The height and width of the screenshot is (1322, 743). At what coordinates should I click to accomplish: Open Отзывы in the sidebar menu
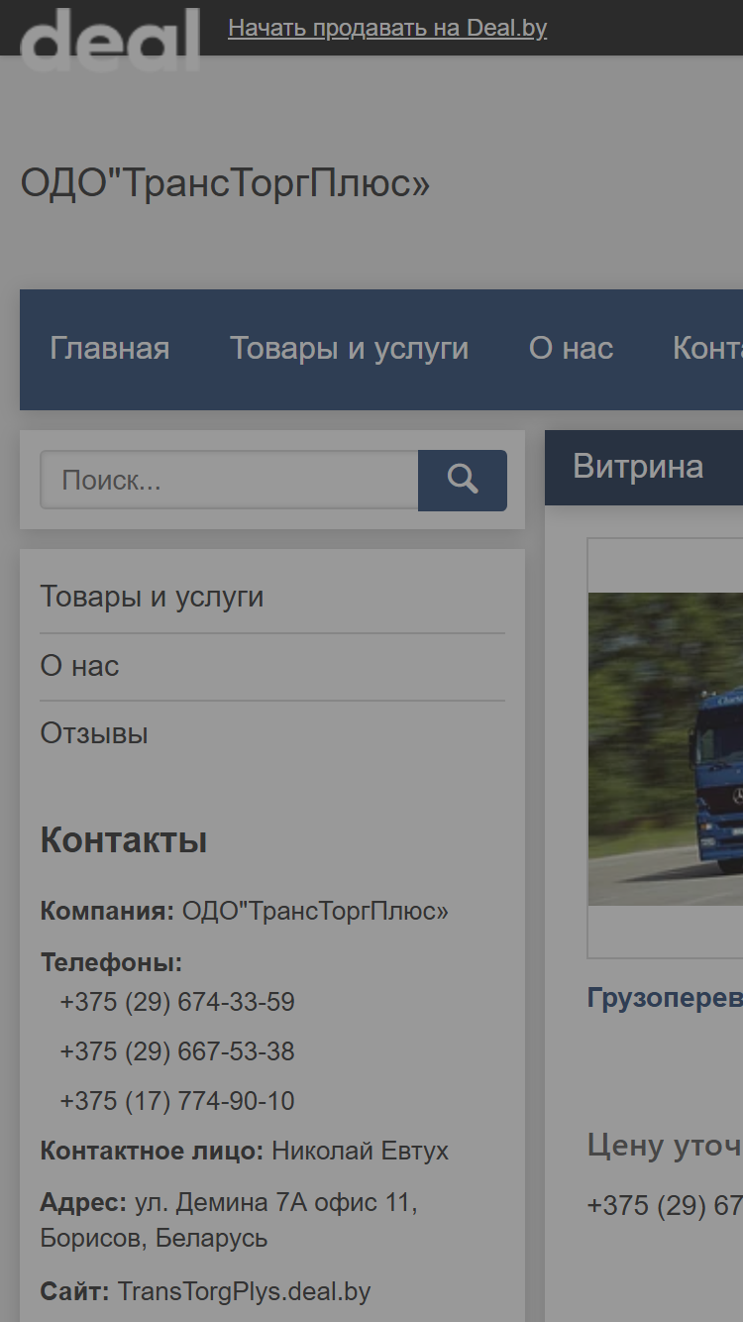click(94, 734)
